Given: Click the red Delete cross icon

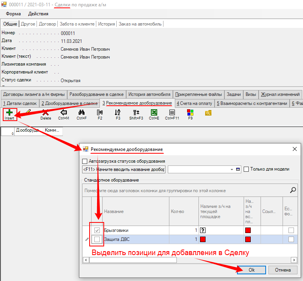Looking at the screenshot, I should click(x=46, y=113).
